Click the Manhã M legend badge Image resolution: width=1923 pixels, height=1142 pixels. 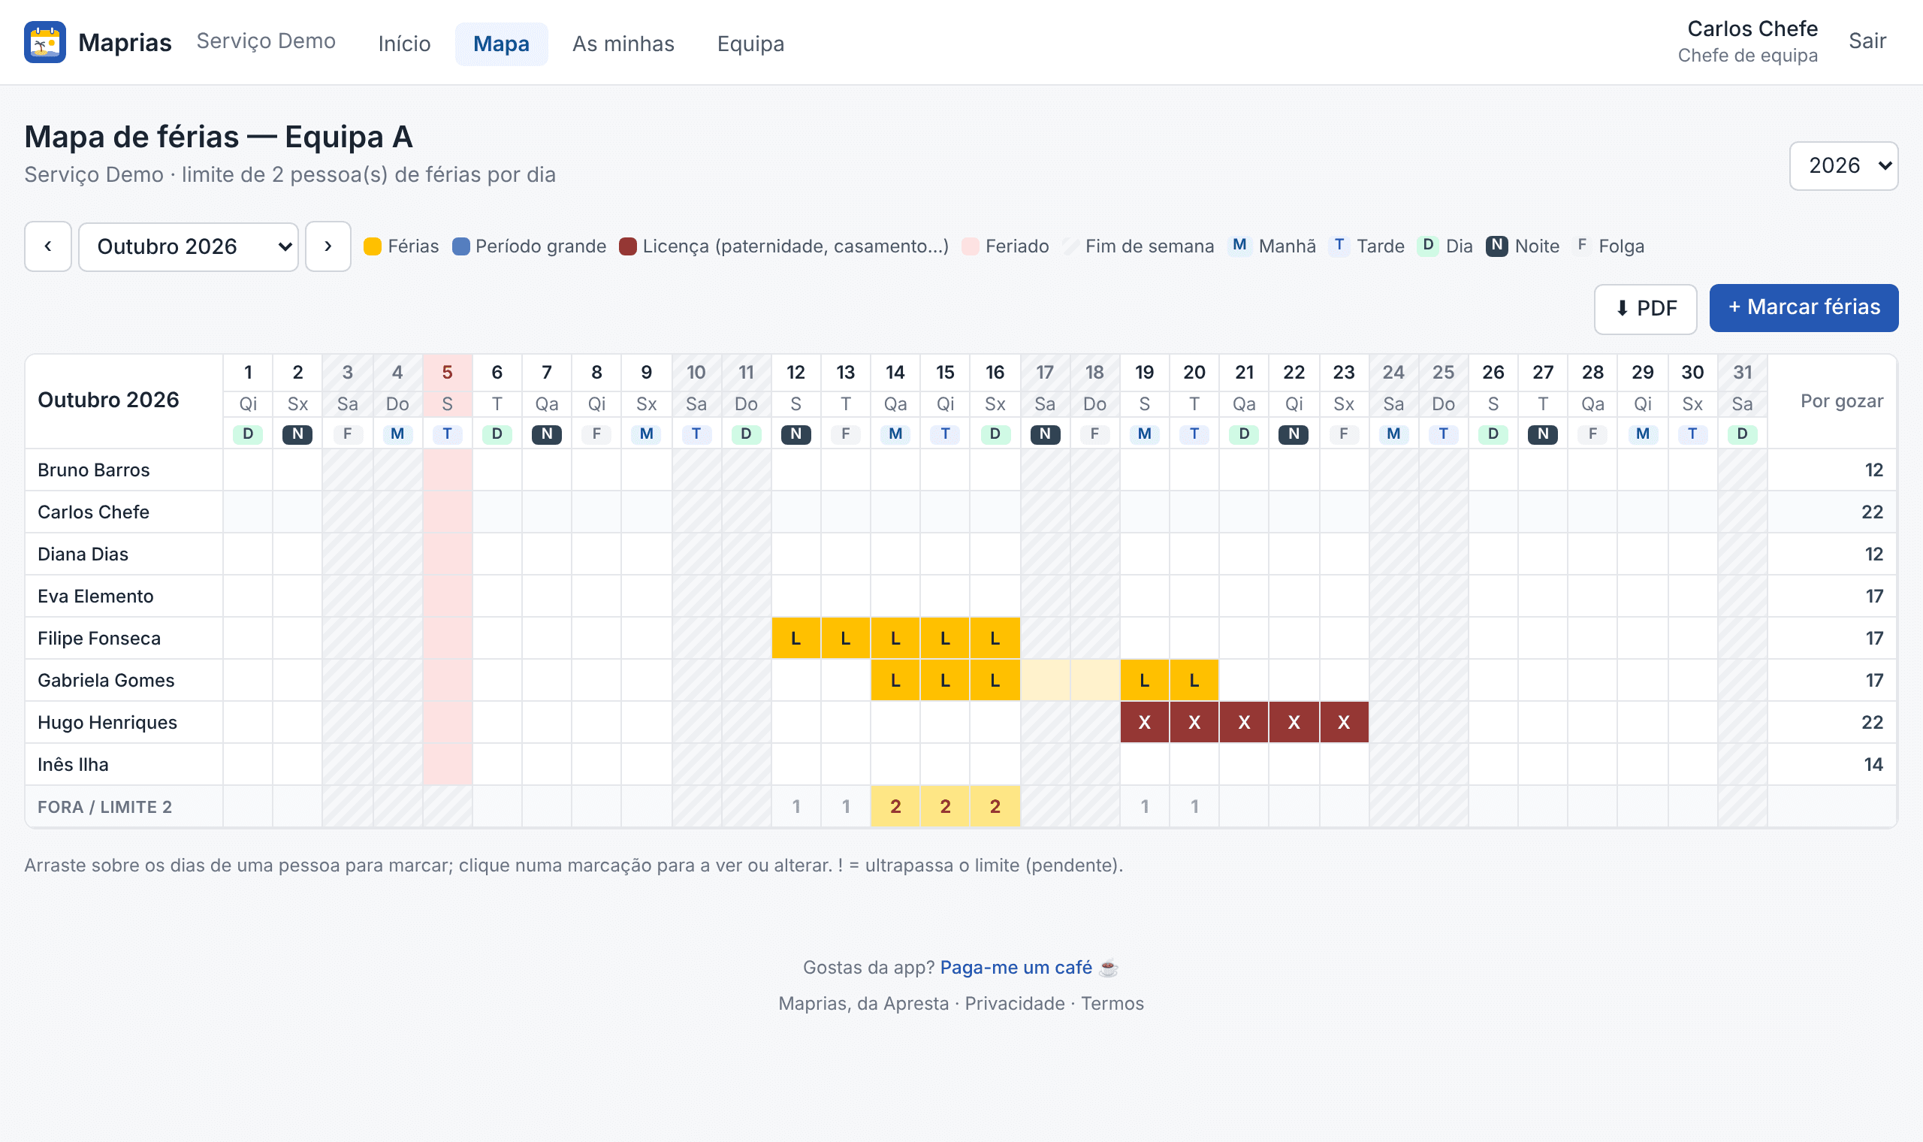coord(1239,246)
